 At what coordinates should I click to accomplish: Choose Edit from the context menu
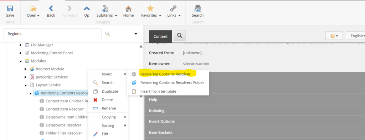(x=108, y=134)
